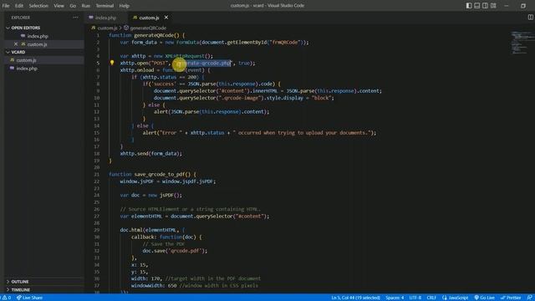Image resolution: width=535 pixels, height=301 pixels.
Task: Click the Spaces: 4 indentation setting
Action: pyautogui.click(x=395, y=298)
